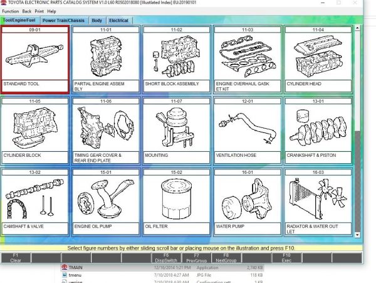The width and height of the screenshot is (376, 283).
Task: Click the figure code 09-01 label
Action: [x=34, y=29]
